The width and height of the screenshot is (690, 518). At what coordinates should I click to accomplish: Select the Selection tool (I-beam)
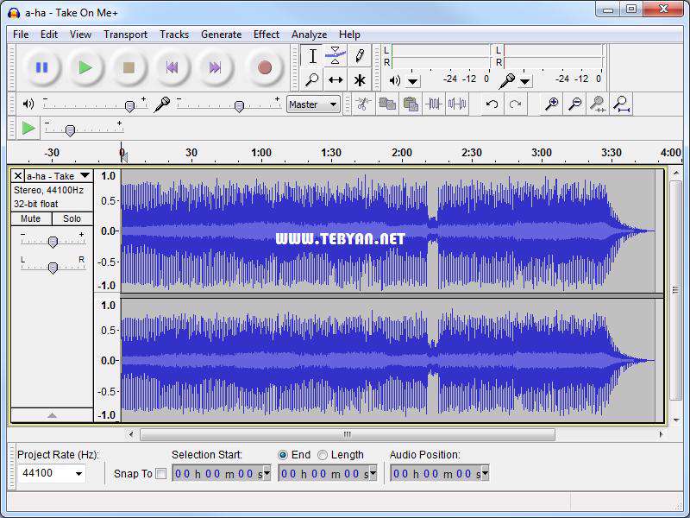click(x=312, y=55)
